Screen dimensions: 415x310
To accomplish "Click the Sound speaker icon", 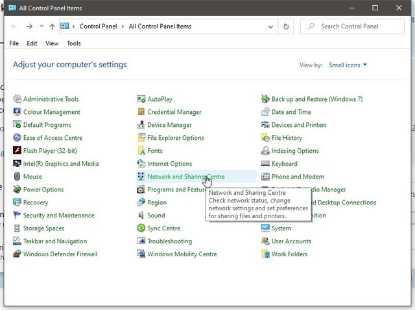I will [x=141, y=216].
